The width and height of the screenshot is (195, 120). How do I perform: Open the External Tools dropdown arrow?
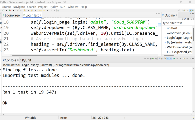[13, 11]
